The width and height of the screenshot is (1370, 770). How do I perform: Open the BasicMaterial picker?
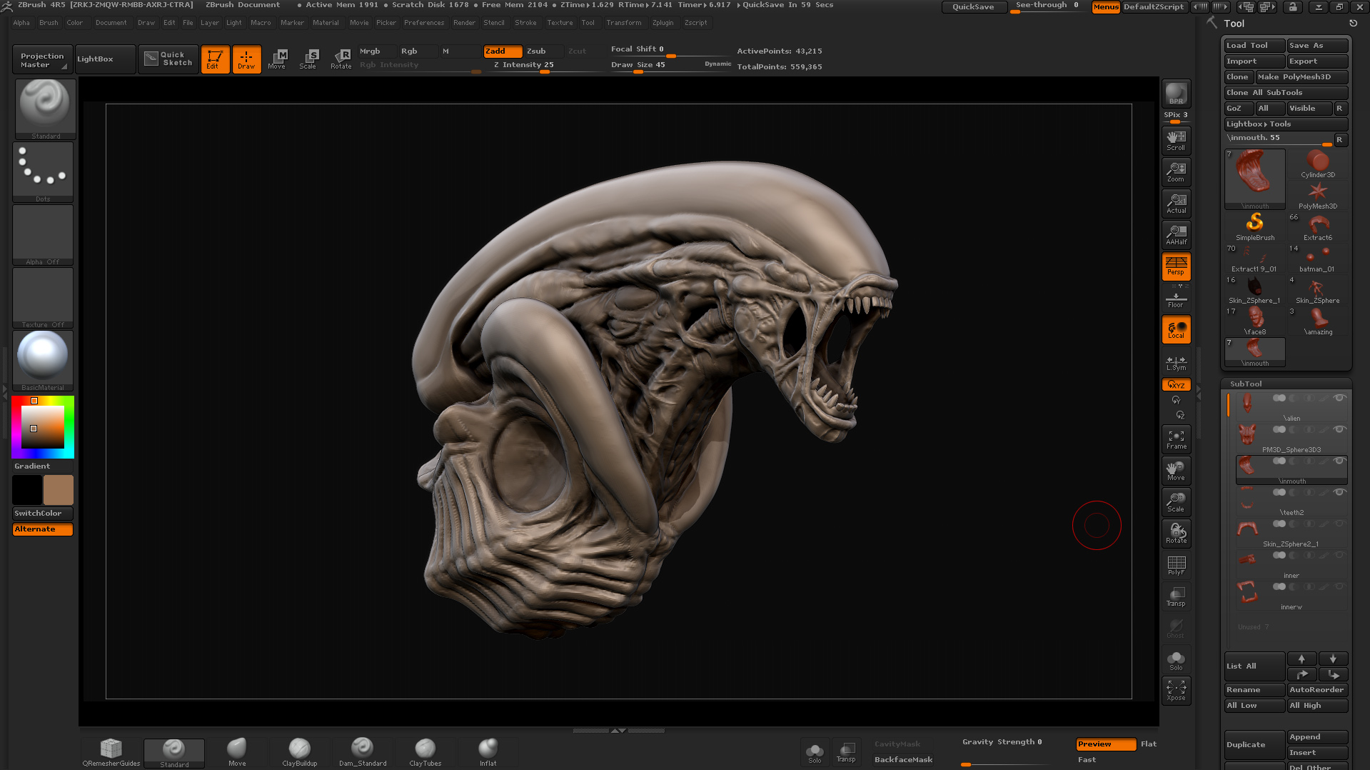point(43,361)
